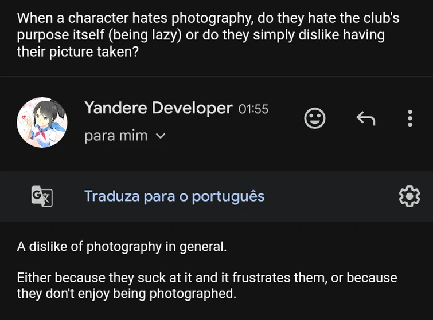Tap Yandere Developer's profile avatar
The width and height of the screenshot is (433, 320).
click(42, 122)
